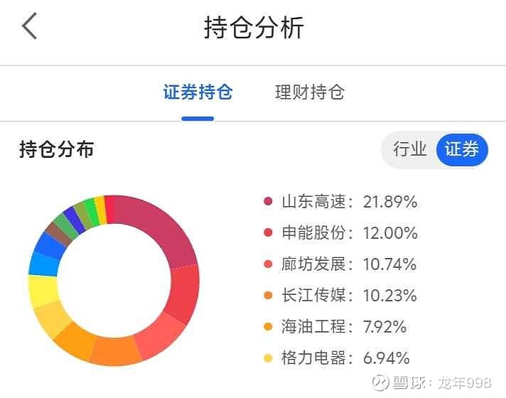This screenshot has width=506, height=398.
Task: Click the 持仓分析 page title
Action: click(x=254, y=28)
